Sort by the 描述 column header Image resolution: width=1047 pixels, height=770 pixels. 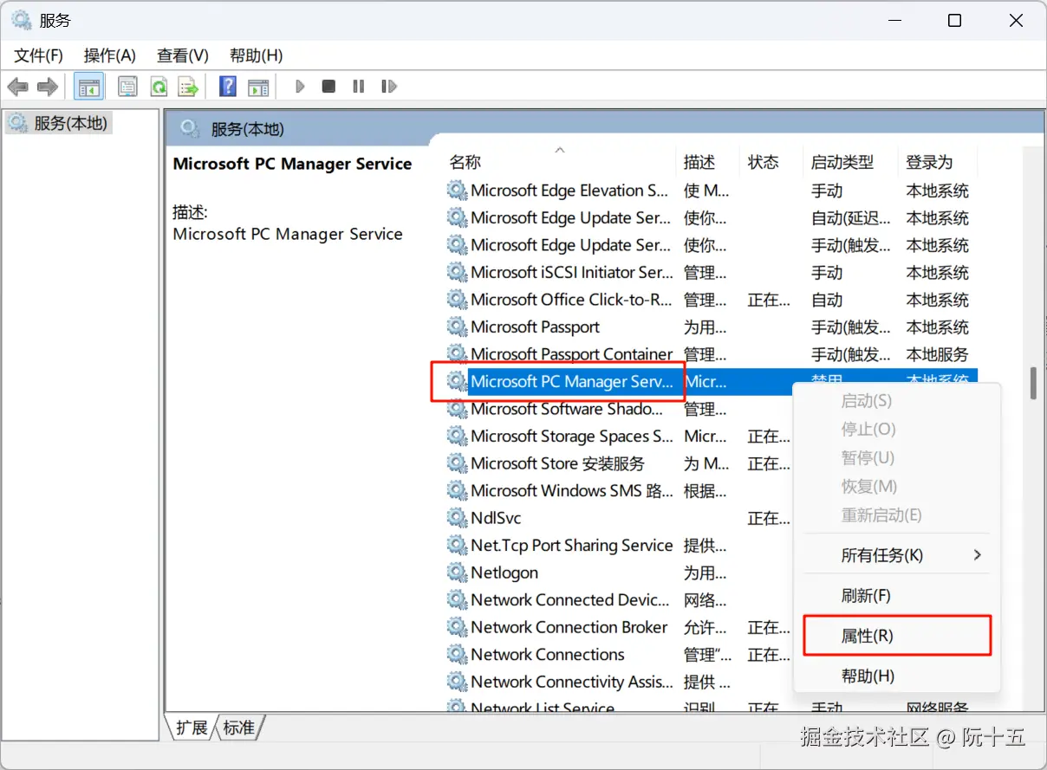point(709,162)
